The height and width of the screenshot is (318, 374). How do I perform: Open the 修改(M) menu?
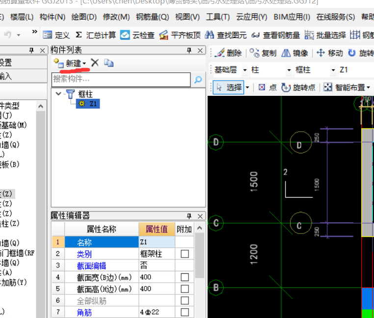(x=116, y=17)
